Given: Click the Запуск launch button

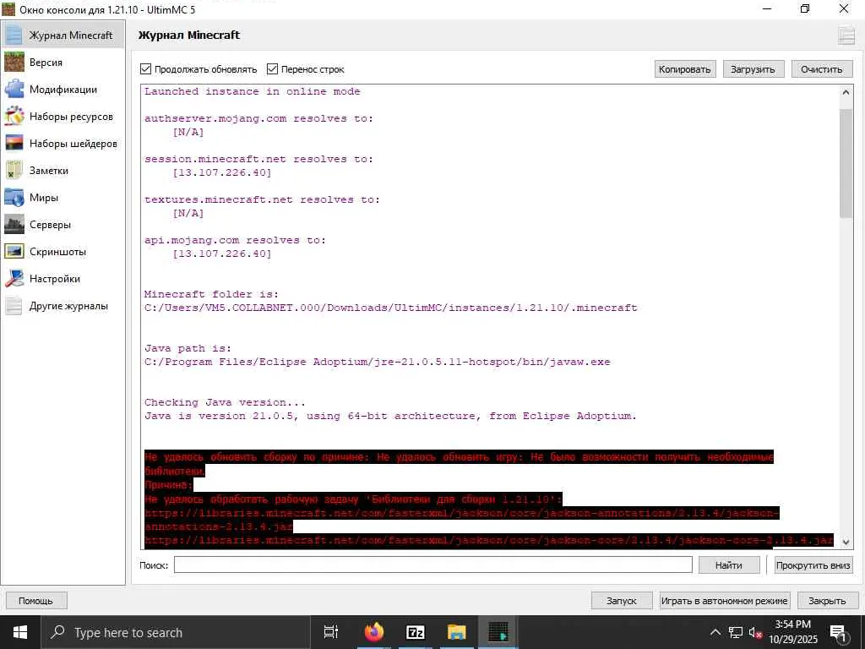Looking at the screenshot, I should coord(622,601).
